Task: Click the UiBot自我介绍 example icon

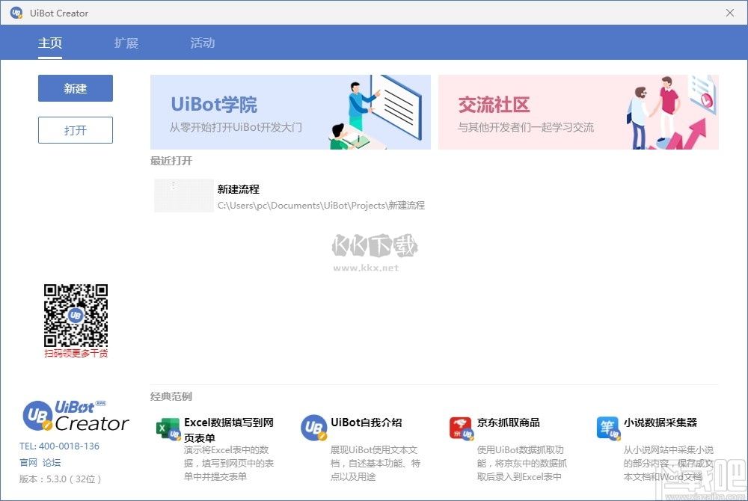Action: click(x=314, y=428)
